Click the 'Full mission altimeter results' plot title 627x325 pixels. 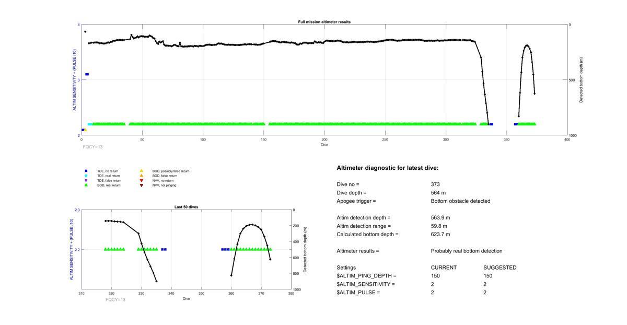pos(324,22)
